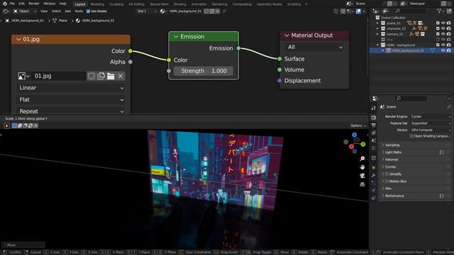Click the viewport Options button
Viewport: 454px width, 255px height.
(358, 126)
